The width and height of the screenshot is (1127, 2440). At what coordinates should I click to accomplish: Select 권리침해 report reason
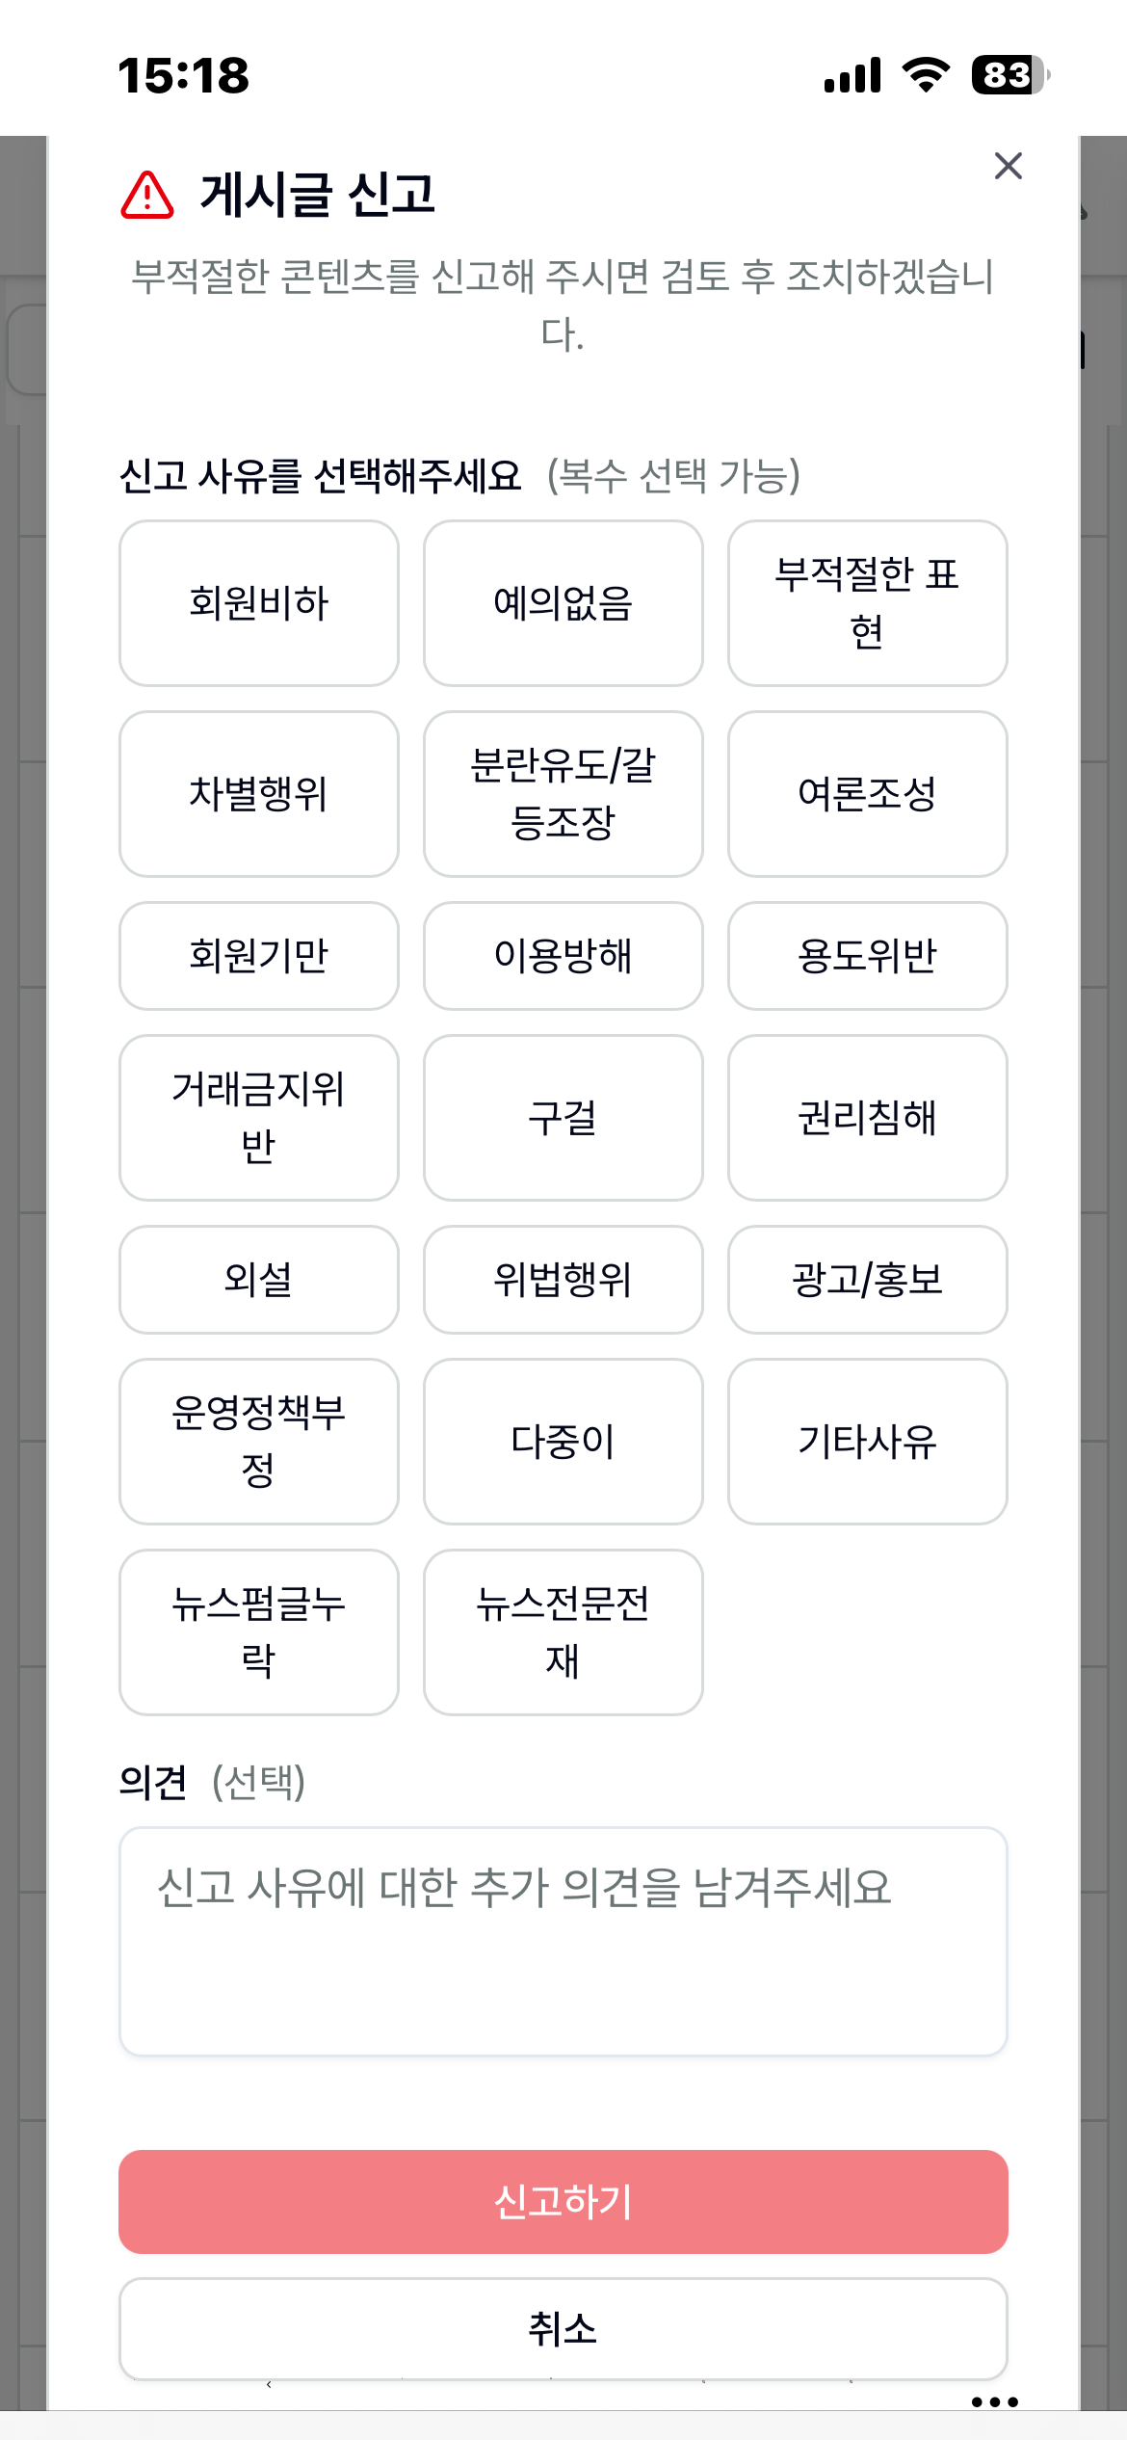pyautogui.click(x=868, y=1118)
